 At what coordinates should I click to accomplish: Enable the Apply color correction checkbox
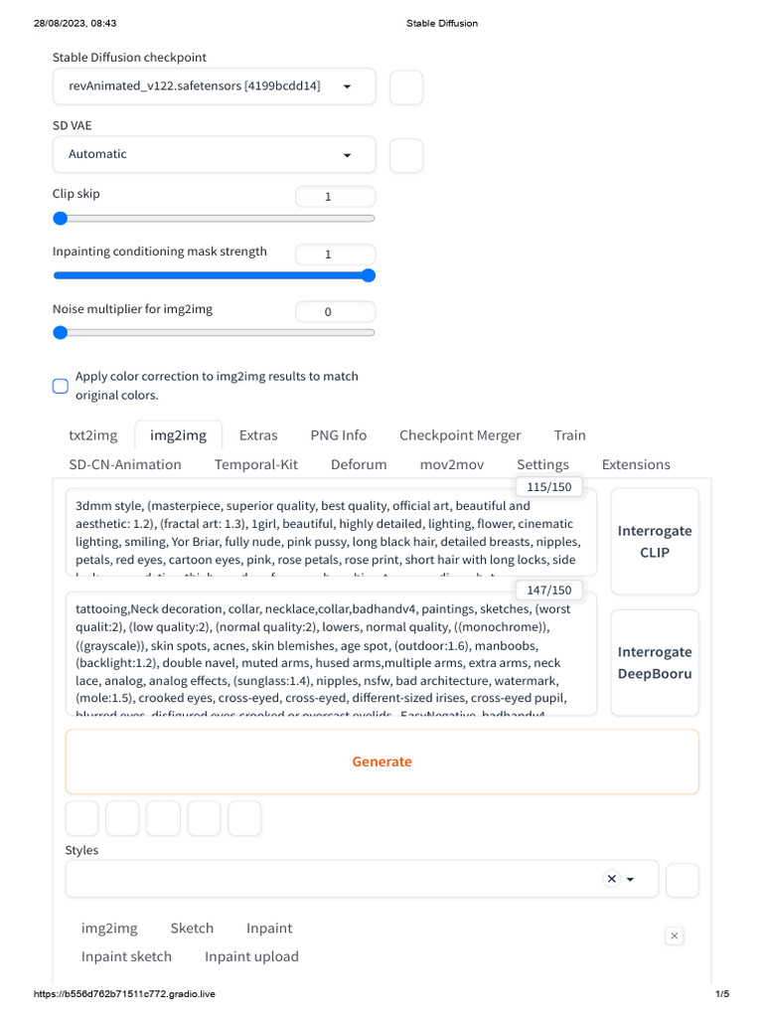coord(61,386)
